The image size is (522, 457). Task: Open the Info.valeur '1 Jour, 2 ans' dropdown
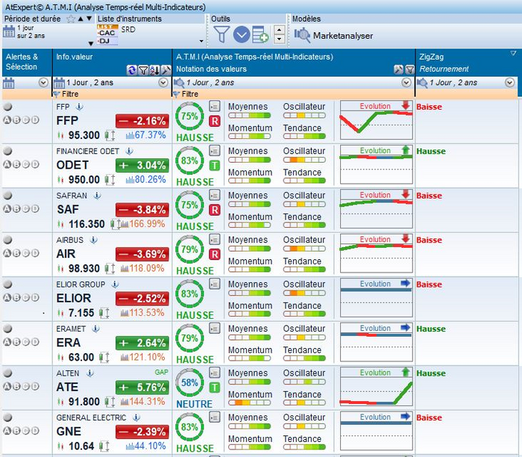(x=163, y=83)
